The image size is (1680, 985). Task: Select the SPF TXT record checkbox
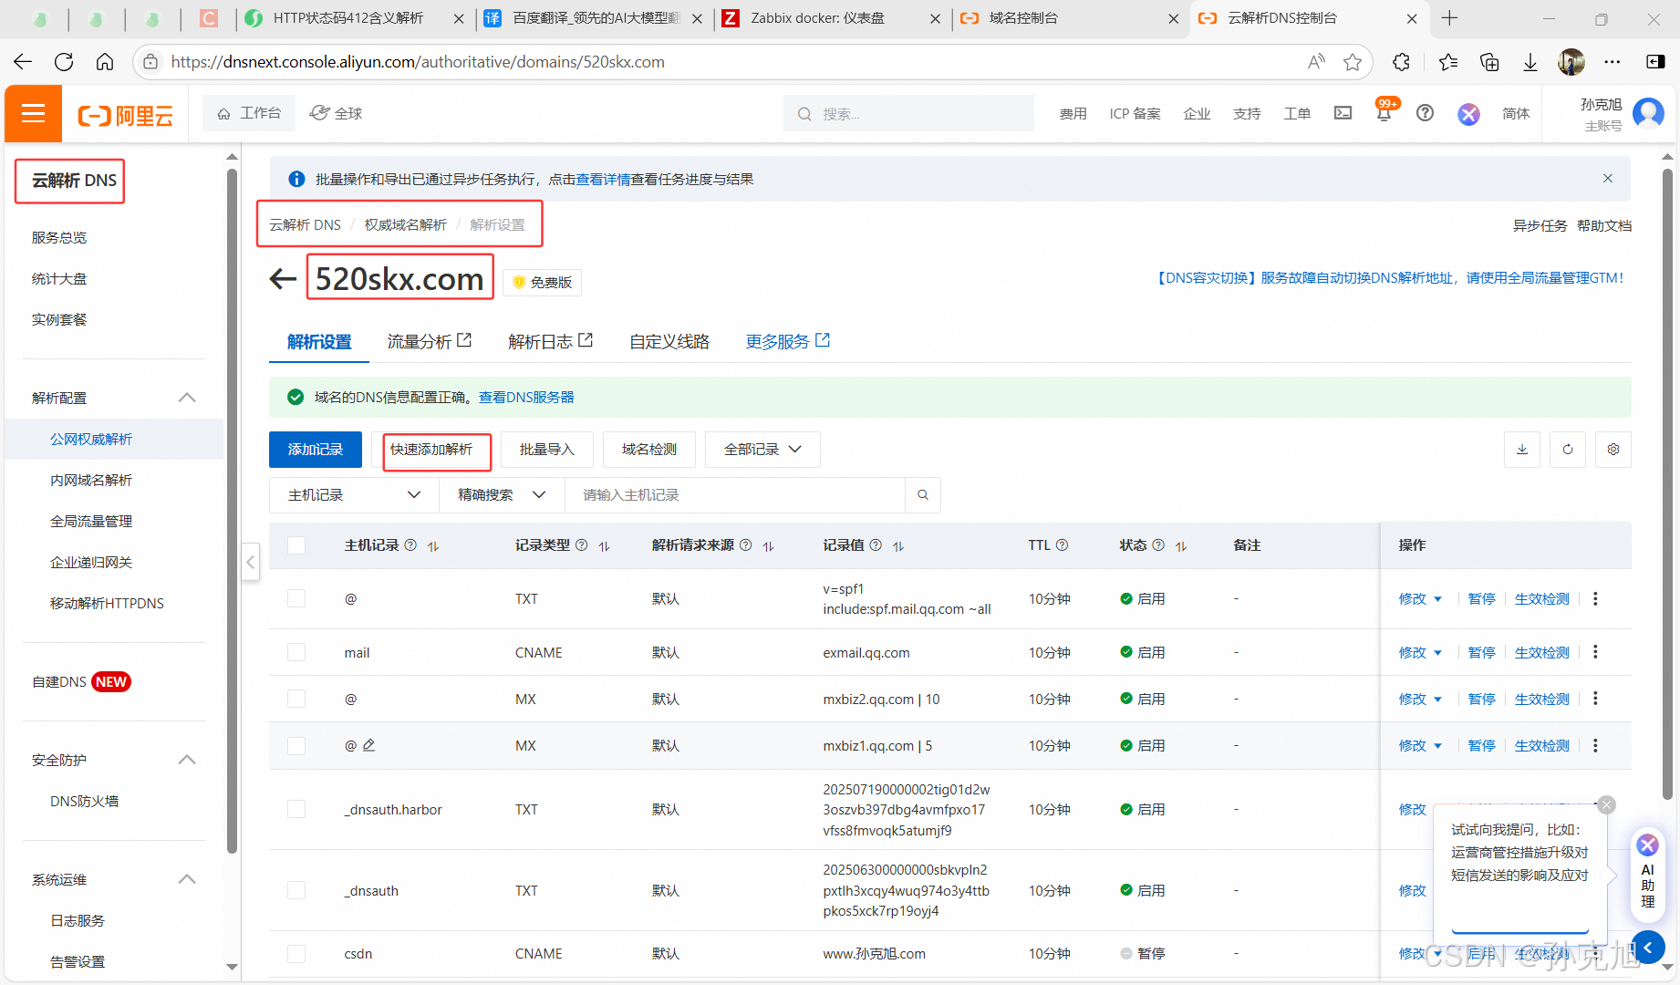click(x=296, y=598)
